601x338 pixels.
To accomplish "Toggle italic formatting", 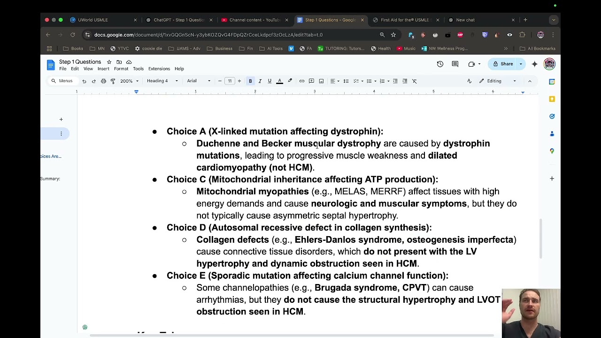I will tap(260, 81).
